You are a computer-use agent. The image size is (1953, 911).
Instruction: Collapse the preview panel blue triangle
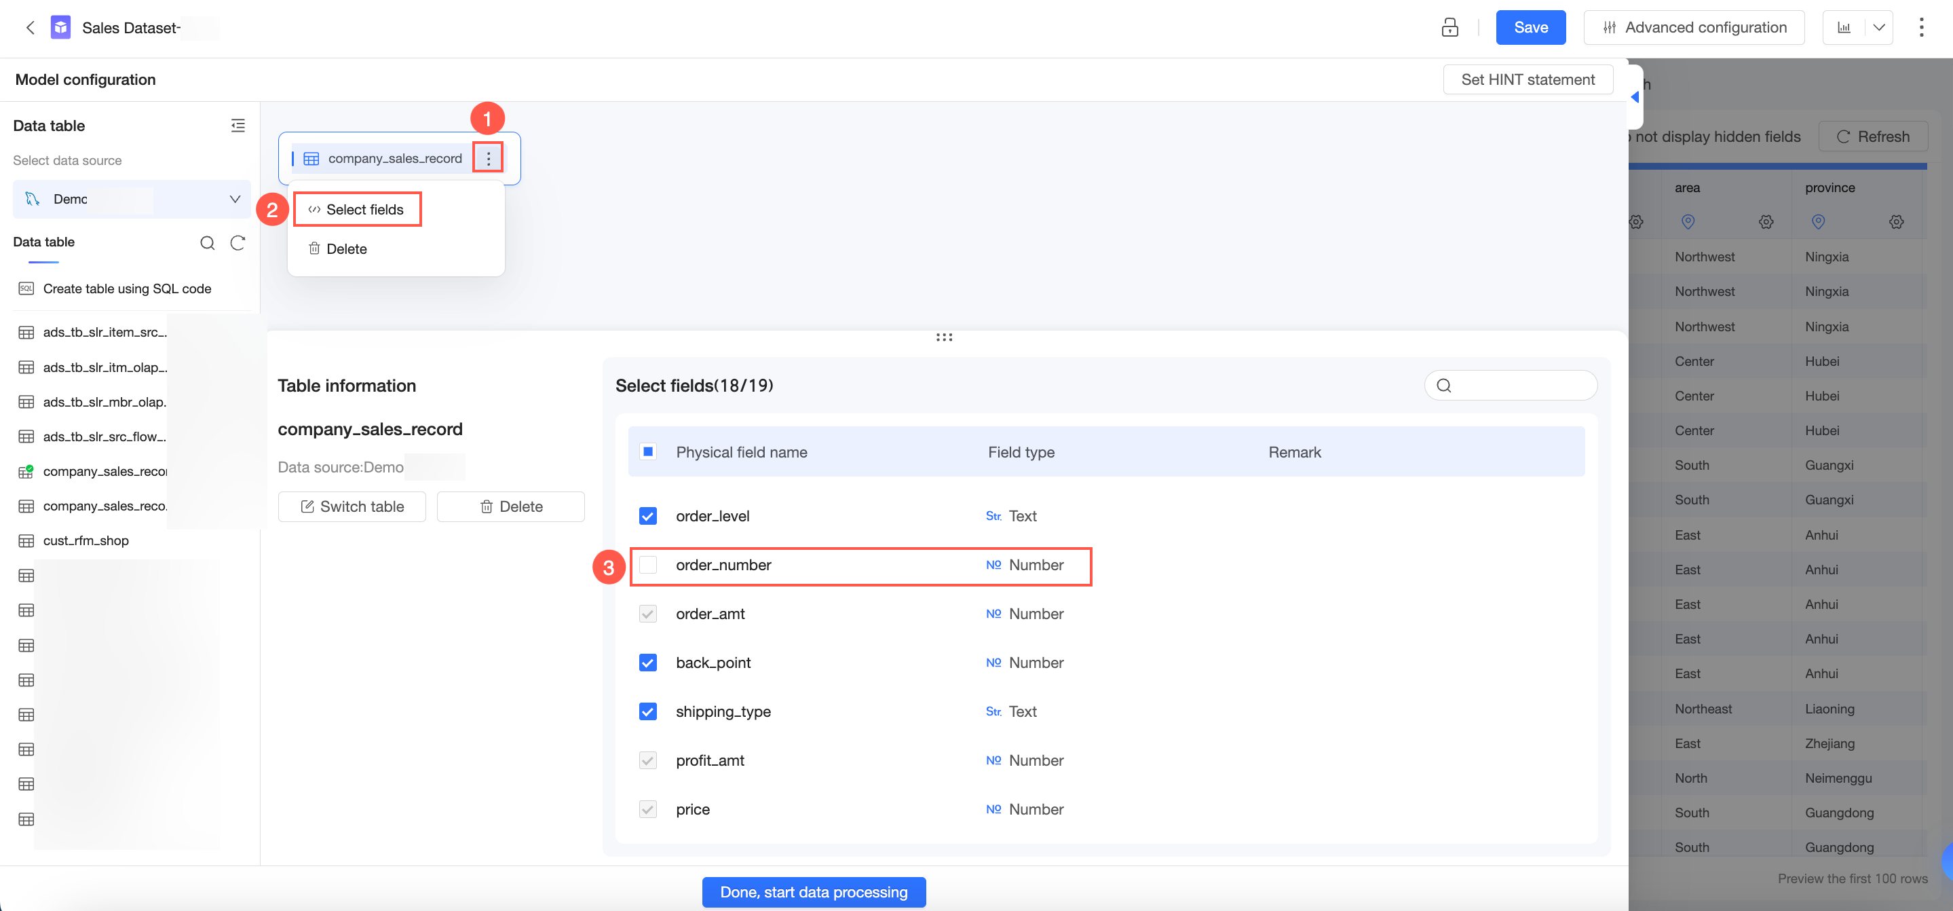tap(1635, 97)
